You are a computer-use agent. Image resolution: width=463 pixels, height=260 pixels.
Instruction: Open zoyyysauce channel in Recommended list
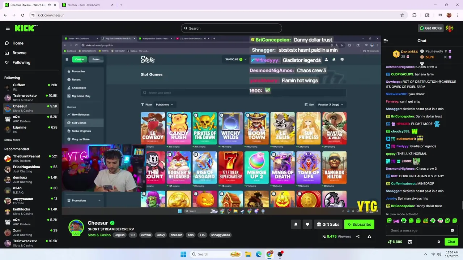(x=31, y=200)
